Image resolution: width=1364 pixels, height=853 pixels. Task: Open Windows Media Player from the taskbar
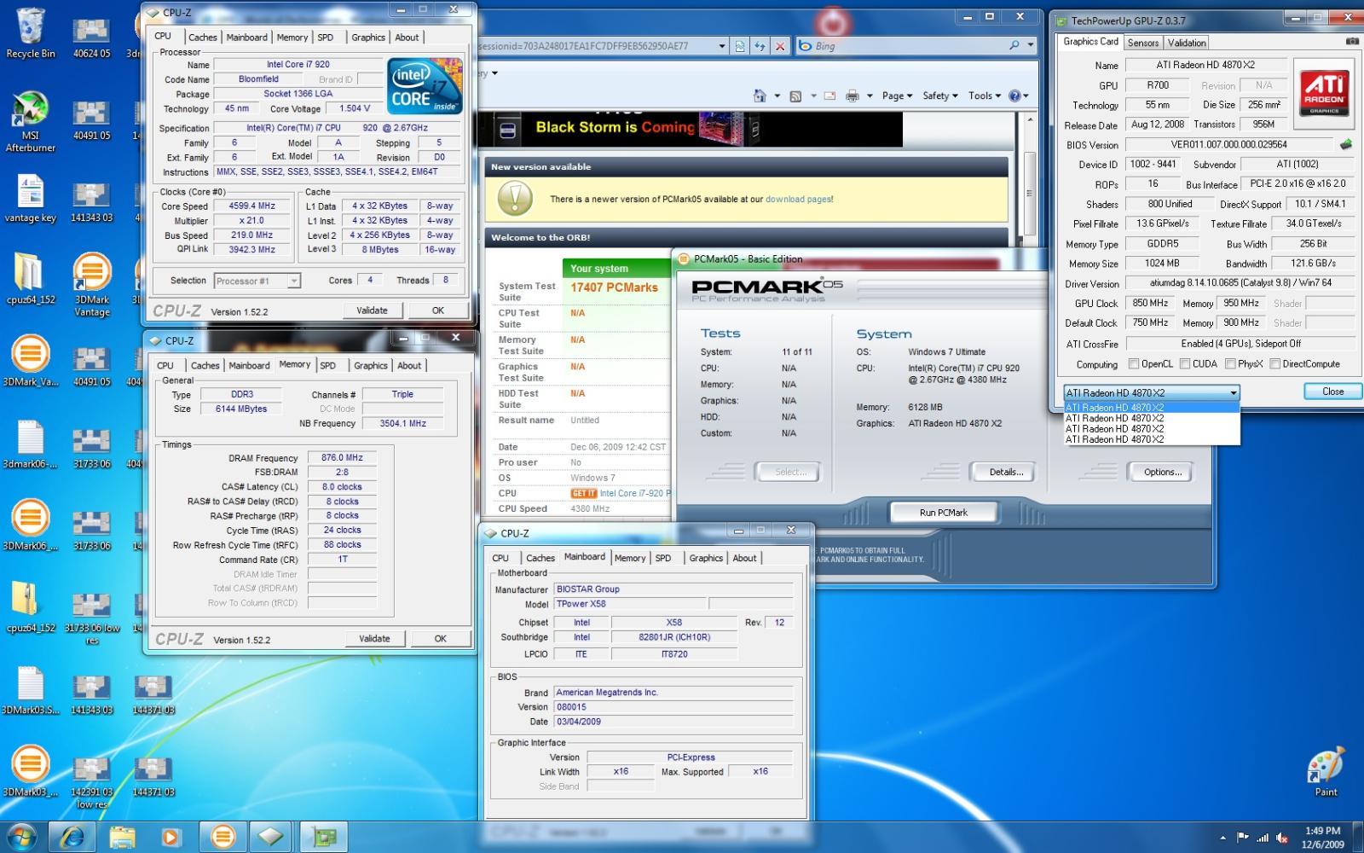[x=172, y=837]
